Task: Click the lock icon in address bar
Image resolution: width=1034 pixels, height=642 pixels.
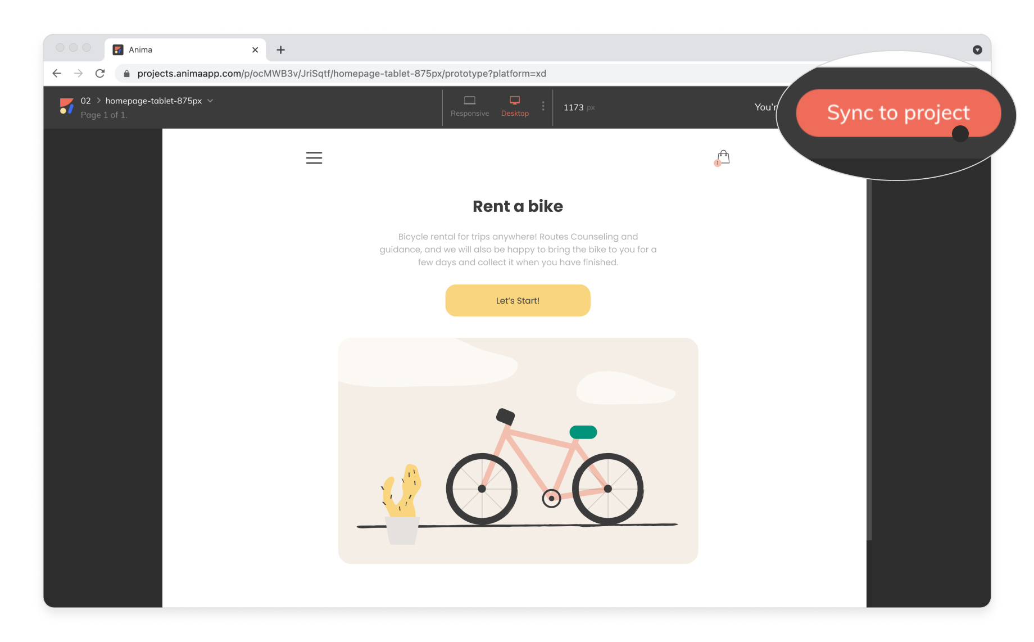Action: pos(126,74)
